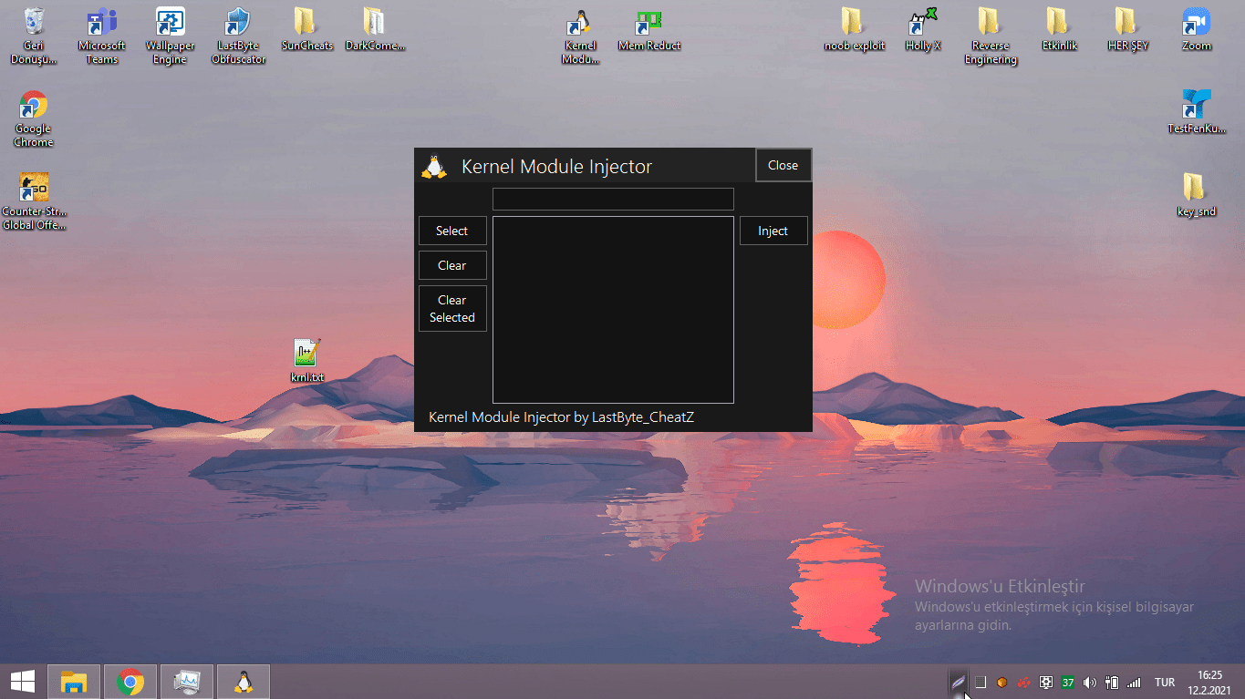
Task: Click the feather icon in system tray
Action: (x=958, y=682)
